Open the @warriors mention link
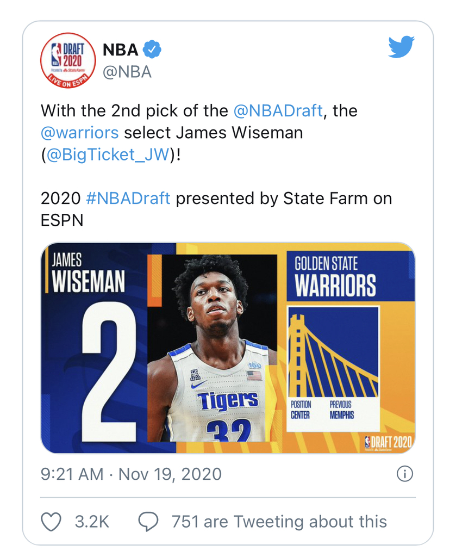The width and height of the screenshot is (456, 557). pyautogui.click(x=79, y=133)
